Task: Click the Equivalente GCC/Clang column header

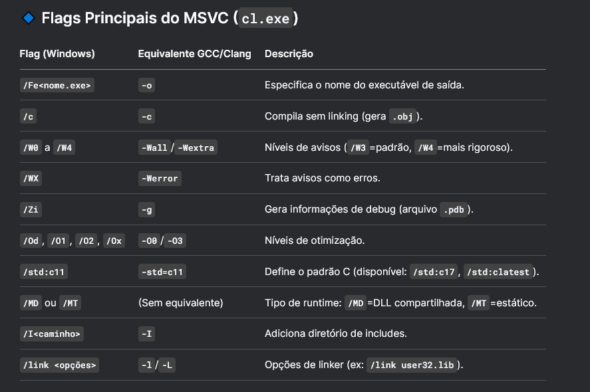Action: point(195,54)
